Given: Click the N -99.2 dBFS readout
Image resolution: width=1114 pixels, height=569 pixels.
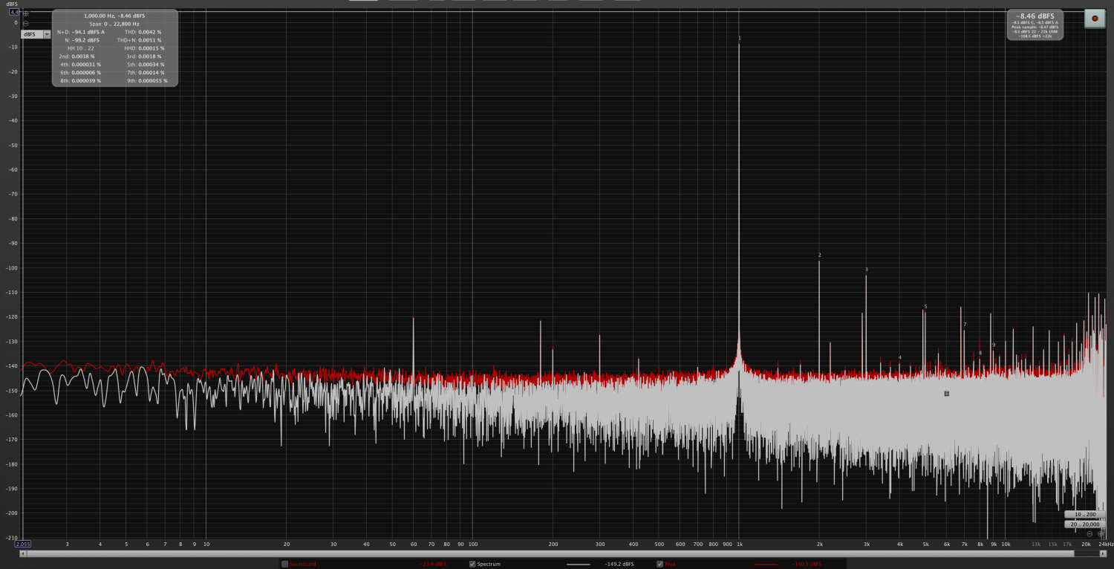Looking at the screenshot, I should pos(82,40).
